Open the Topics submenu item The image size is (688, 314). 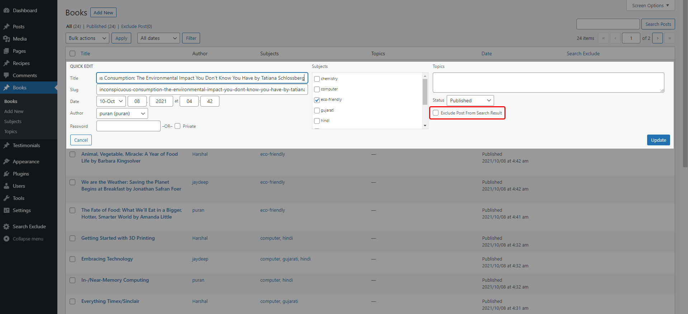click(x=11, y=131)
